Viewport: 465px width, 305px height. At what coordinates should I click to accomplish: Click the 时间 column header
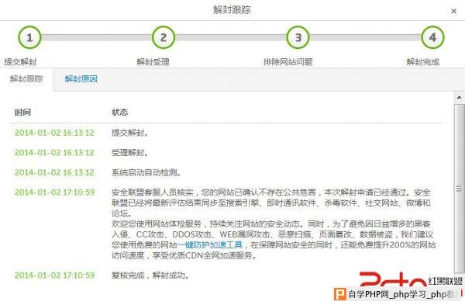click(22, 113)
